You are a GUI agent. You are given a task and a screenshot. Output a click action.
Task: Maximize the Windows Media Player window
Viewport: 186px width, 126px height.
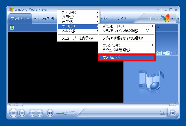tap(171, 10)
